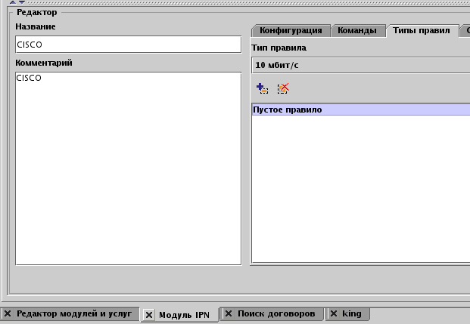This screenshot has height=324, width=470.
Task: Close the Редактор модулей и услуг tab
Action: [x=8, y=313]
